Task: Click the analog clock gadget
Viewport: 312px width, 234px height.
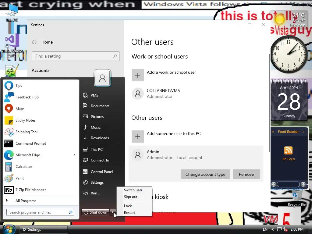Action: click(289, 54)
